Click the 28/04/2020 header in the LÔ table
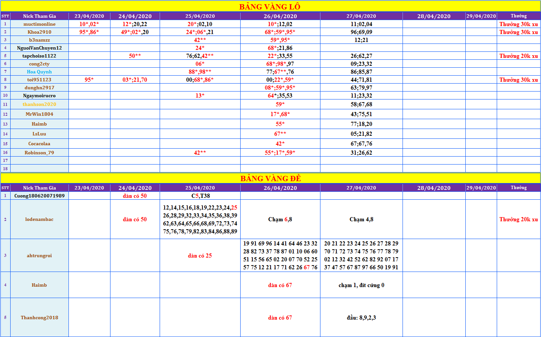Image resolution: width=541 pixels, height=337 pixels. pyautogui.click(x=434, y=16)
